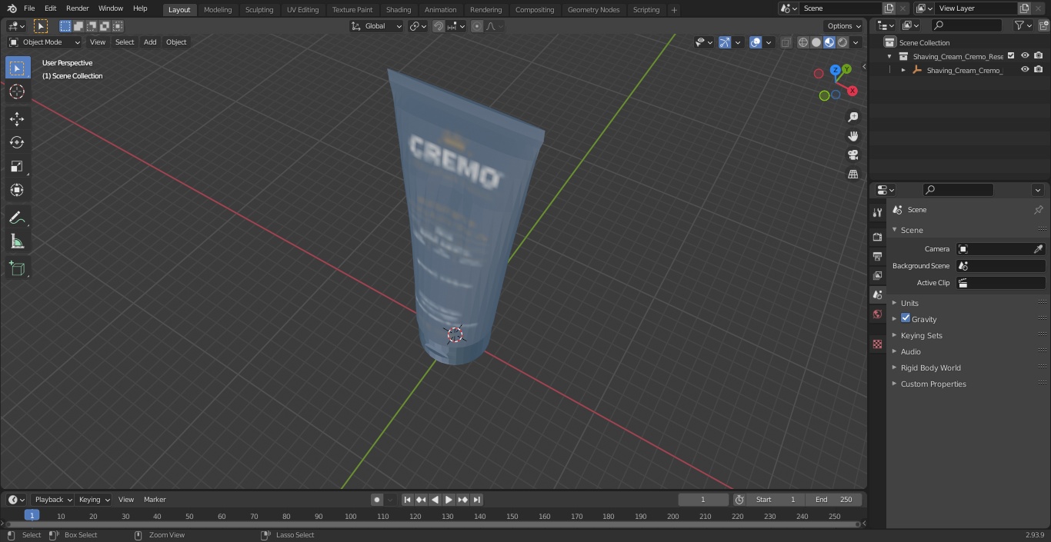Open the Scene properties tab
The width and height of the screenshot is (1051, 542).
tap(877, 294)
